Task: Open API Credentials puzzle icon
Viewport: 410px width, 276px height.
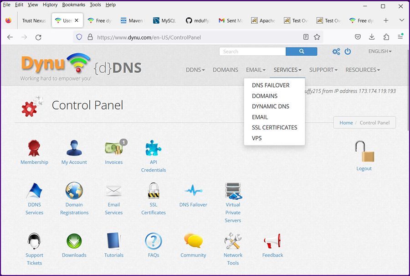Action: pyautogui.click(x=154, y=148)
